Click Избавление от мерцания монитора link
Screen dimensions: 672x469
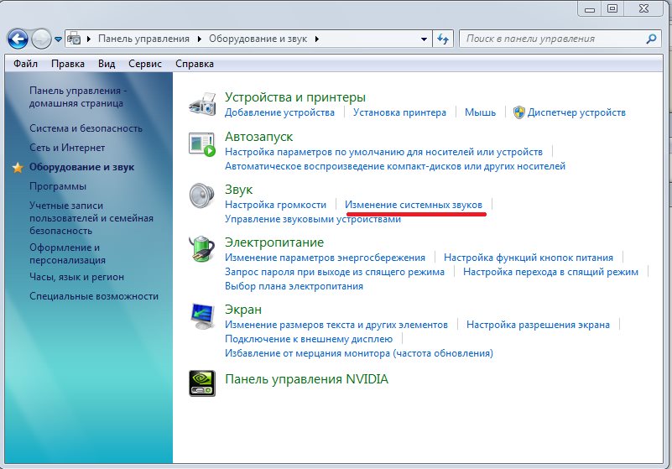coord(359,353)
